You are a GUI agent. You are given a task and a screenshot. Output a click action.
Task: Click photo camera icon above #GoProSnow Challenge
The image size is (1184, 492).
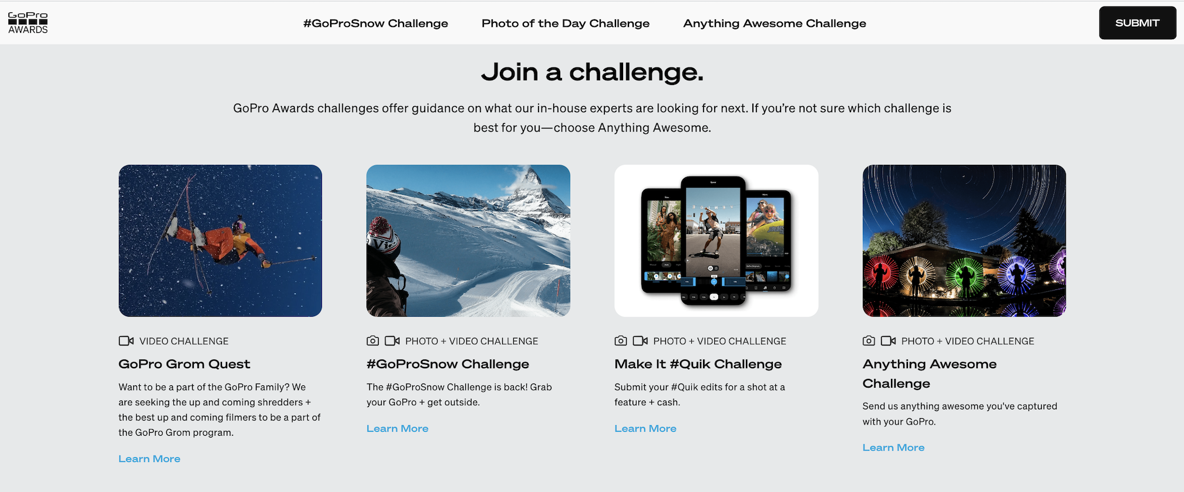[x=373, y=341]
